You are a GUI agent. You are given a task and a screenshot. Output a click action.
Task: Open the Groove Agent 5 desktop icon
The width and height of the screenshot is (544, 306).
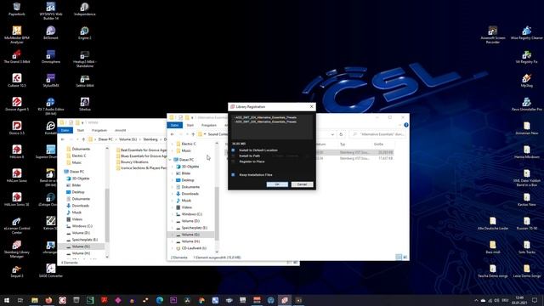click(17, 104)
